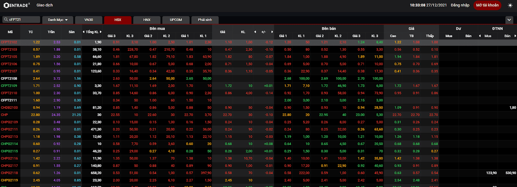Viewport: 517px width, 187px height.
Task: Select the CHPG2117 ticker
Action: 9,166
